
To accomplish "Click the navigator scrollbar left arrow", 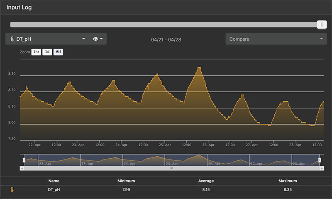I will pyautogui.click(x=22, y=168).
